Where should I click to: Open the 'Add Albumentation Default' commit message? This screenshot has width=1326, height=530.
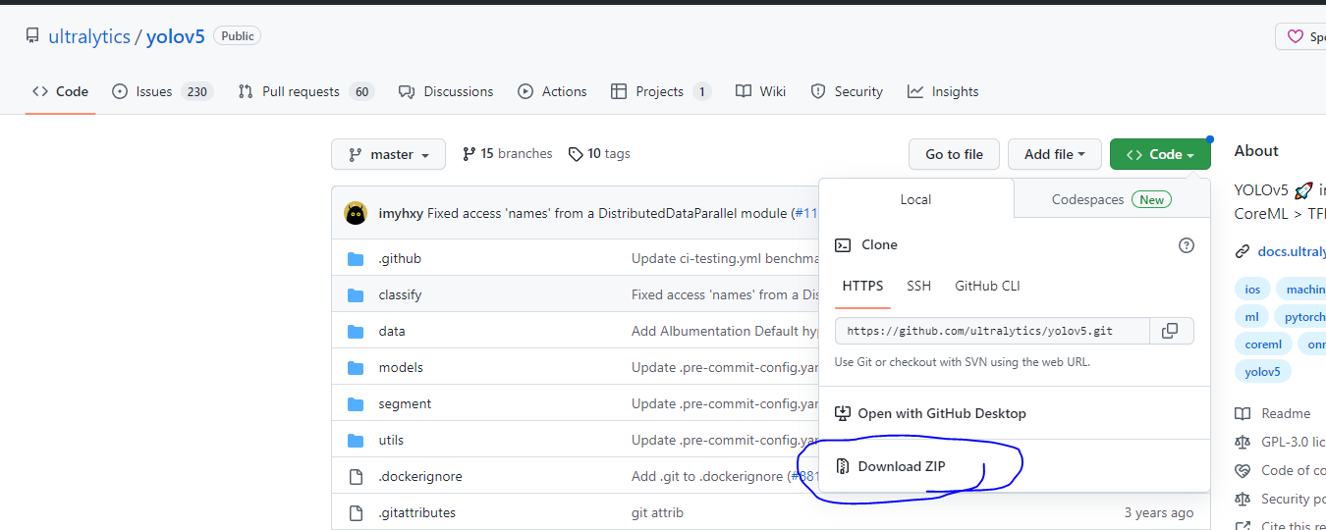(725, 331)
